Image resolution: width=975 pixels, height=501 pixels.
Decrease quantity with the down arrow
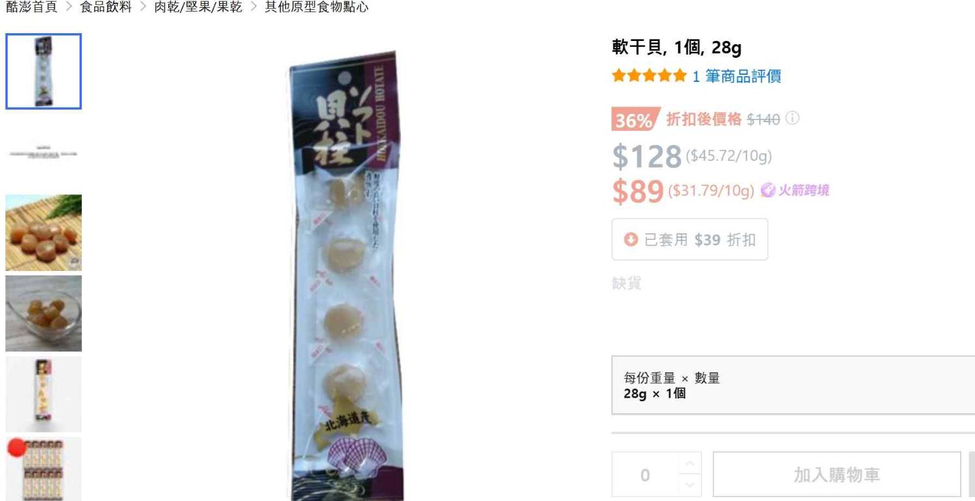click(x=690, y=485)
